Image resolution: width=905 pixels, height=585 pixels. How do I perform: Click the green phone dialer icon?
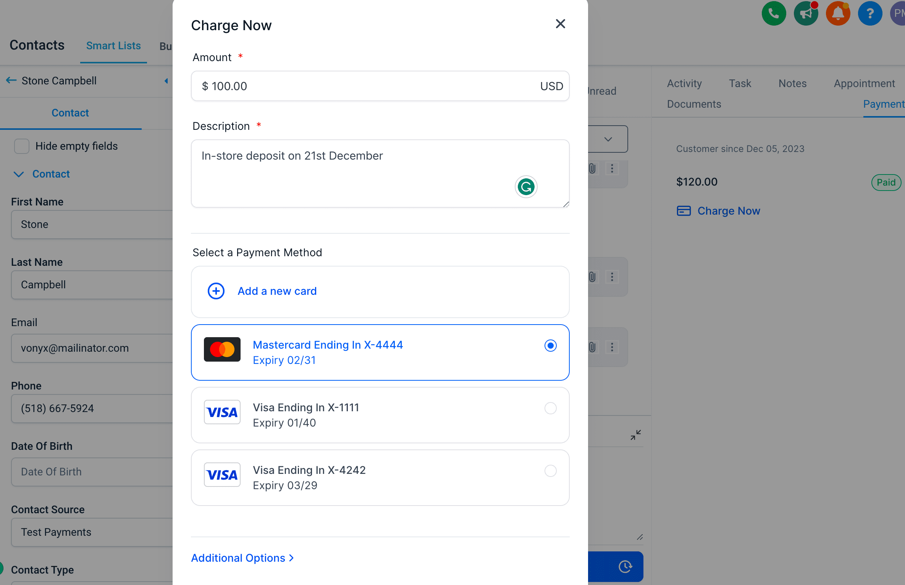tap(774, 13)
